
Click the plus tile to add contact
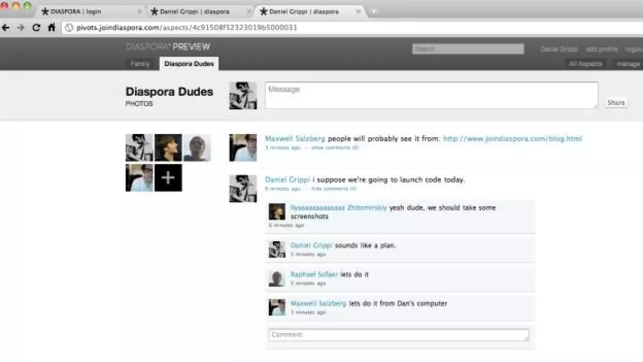168,178
